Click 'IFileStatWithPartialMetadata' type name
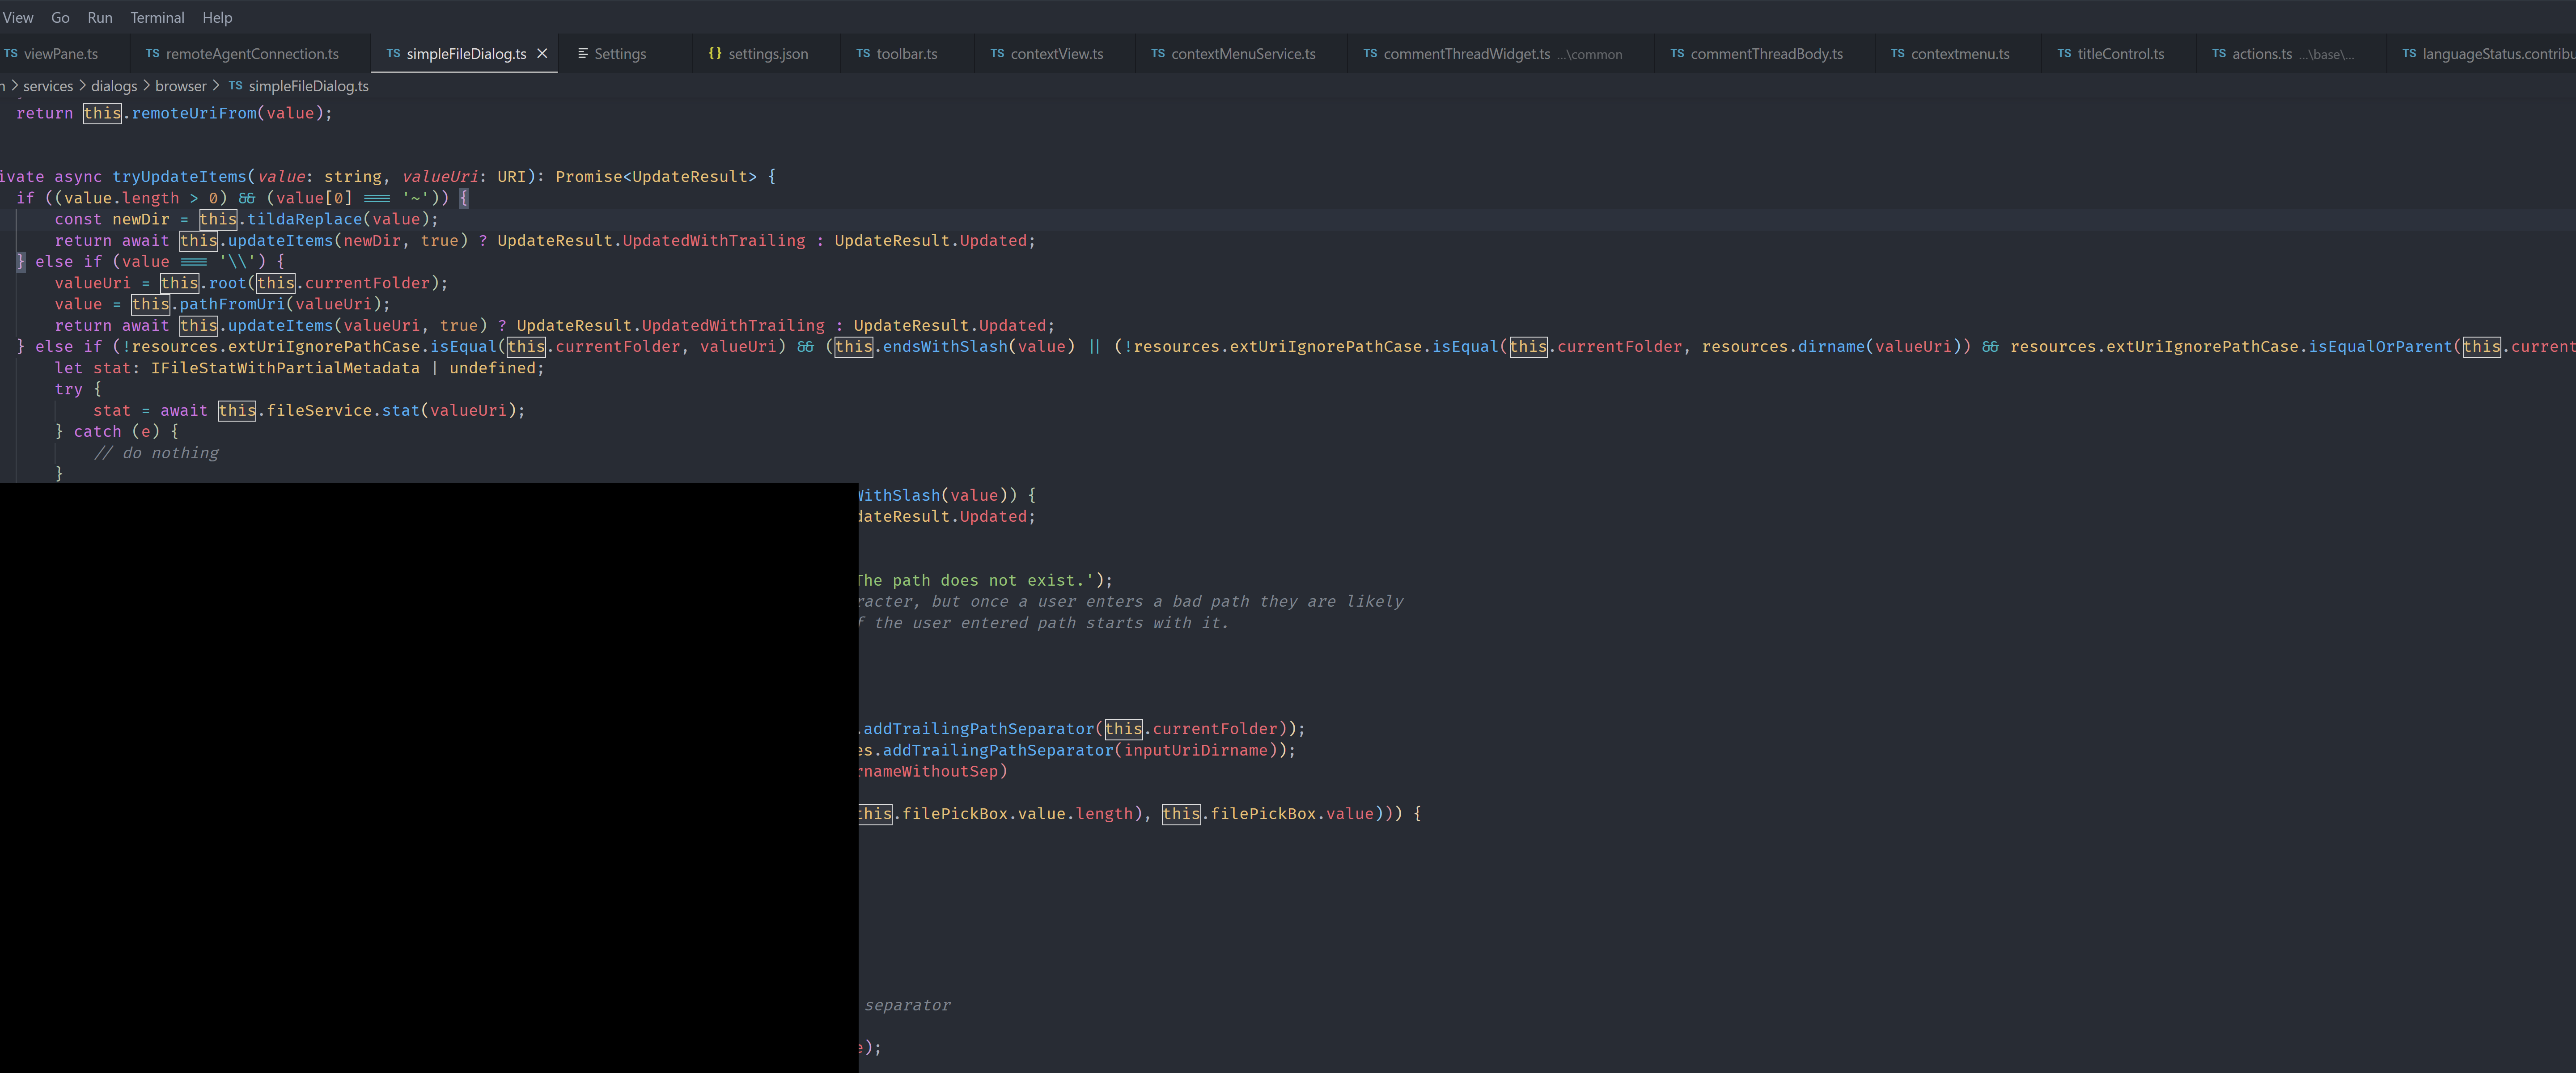The width and height of the screenshot is (2576, 1073). click(x=285, y=368)
